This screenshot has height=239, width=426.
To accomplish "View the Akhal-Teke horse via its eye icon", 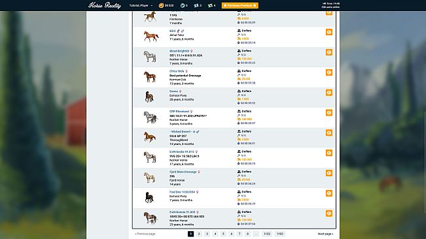I will coord(329,32).
